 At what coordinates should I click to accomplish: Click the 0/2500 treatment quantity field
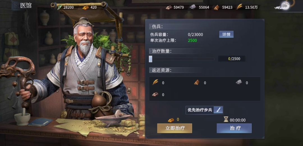pyautogui.click(x=232, y=59)
